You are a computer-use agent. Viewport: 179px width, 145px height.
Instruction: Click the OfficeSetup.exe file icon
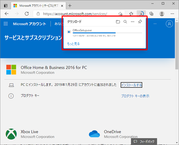[69, 32]
